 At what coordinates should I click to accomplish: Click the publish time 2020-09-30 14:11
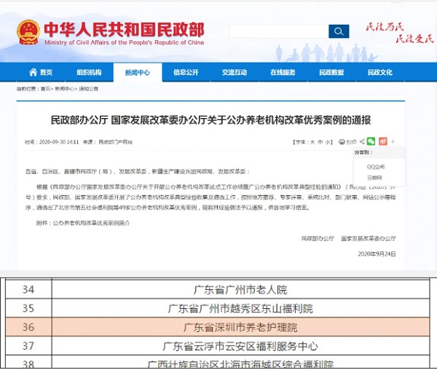(59, 142)
